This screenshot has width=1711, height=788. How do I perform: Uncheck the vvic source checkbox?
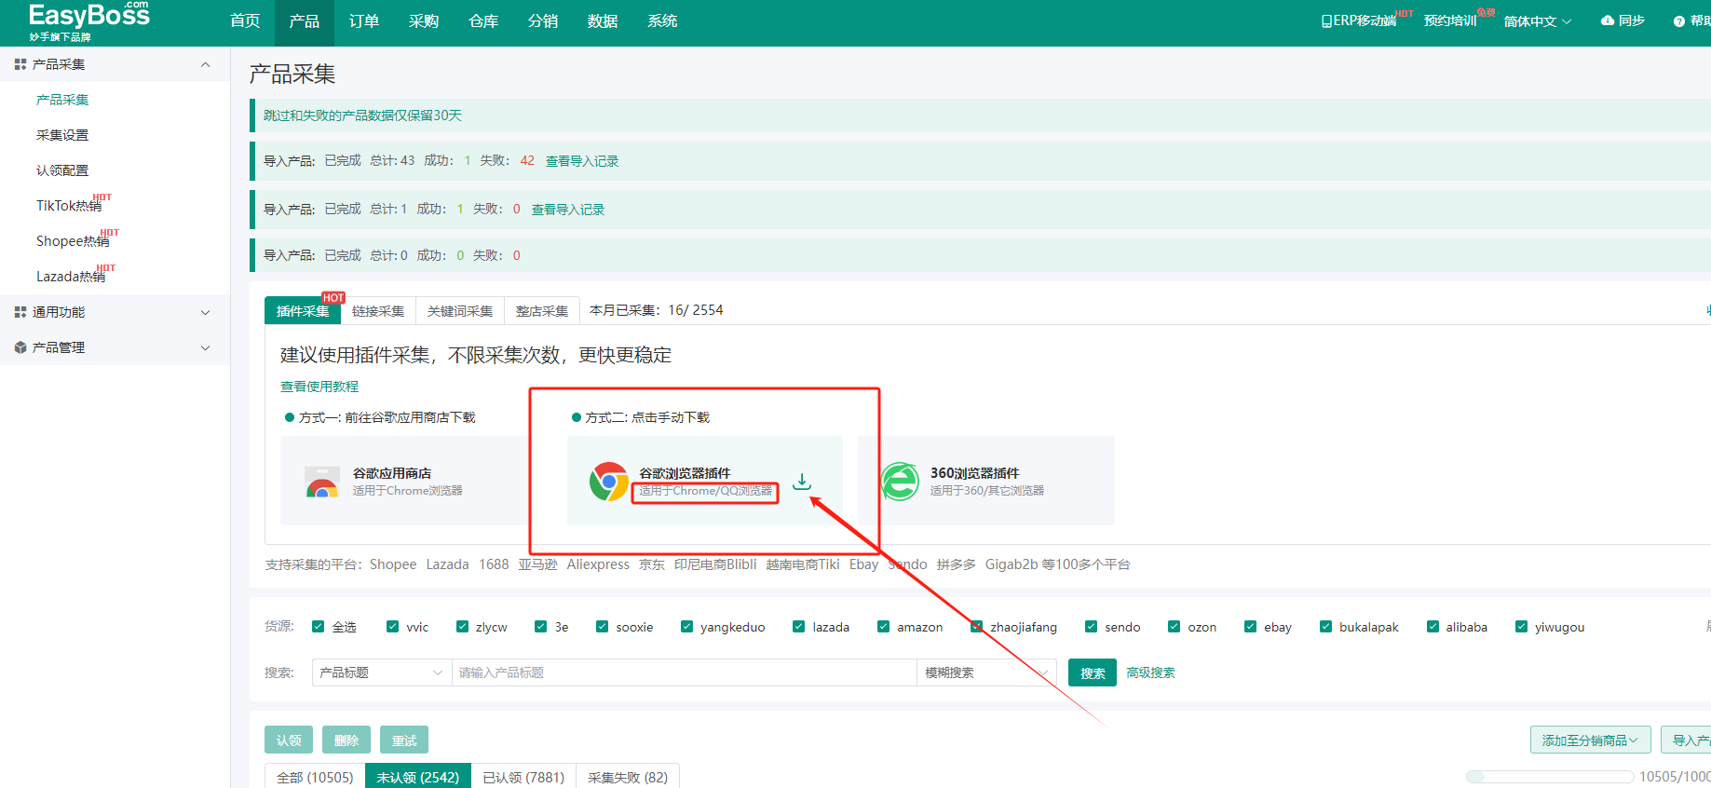[393, 627]
